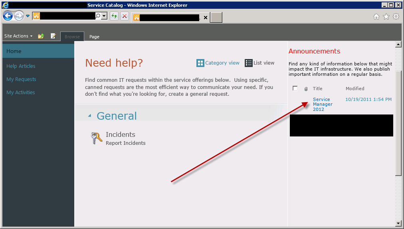
Task: Click the Navigate Up folder icon
Action: [x=41, y=36]
